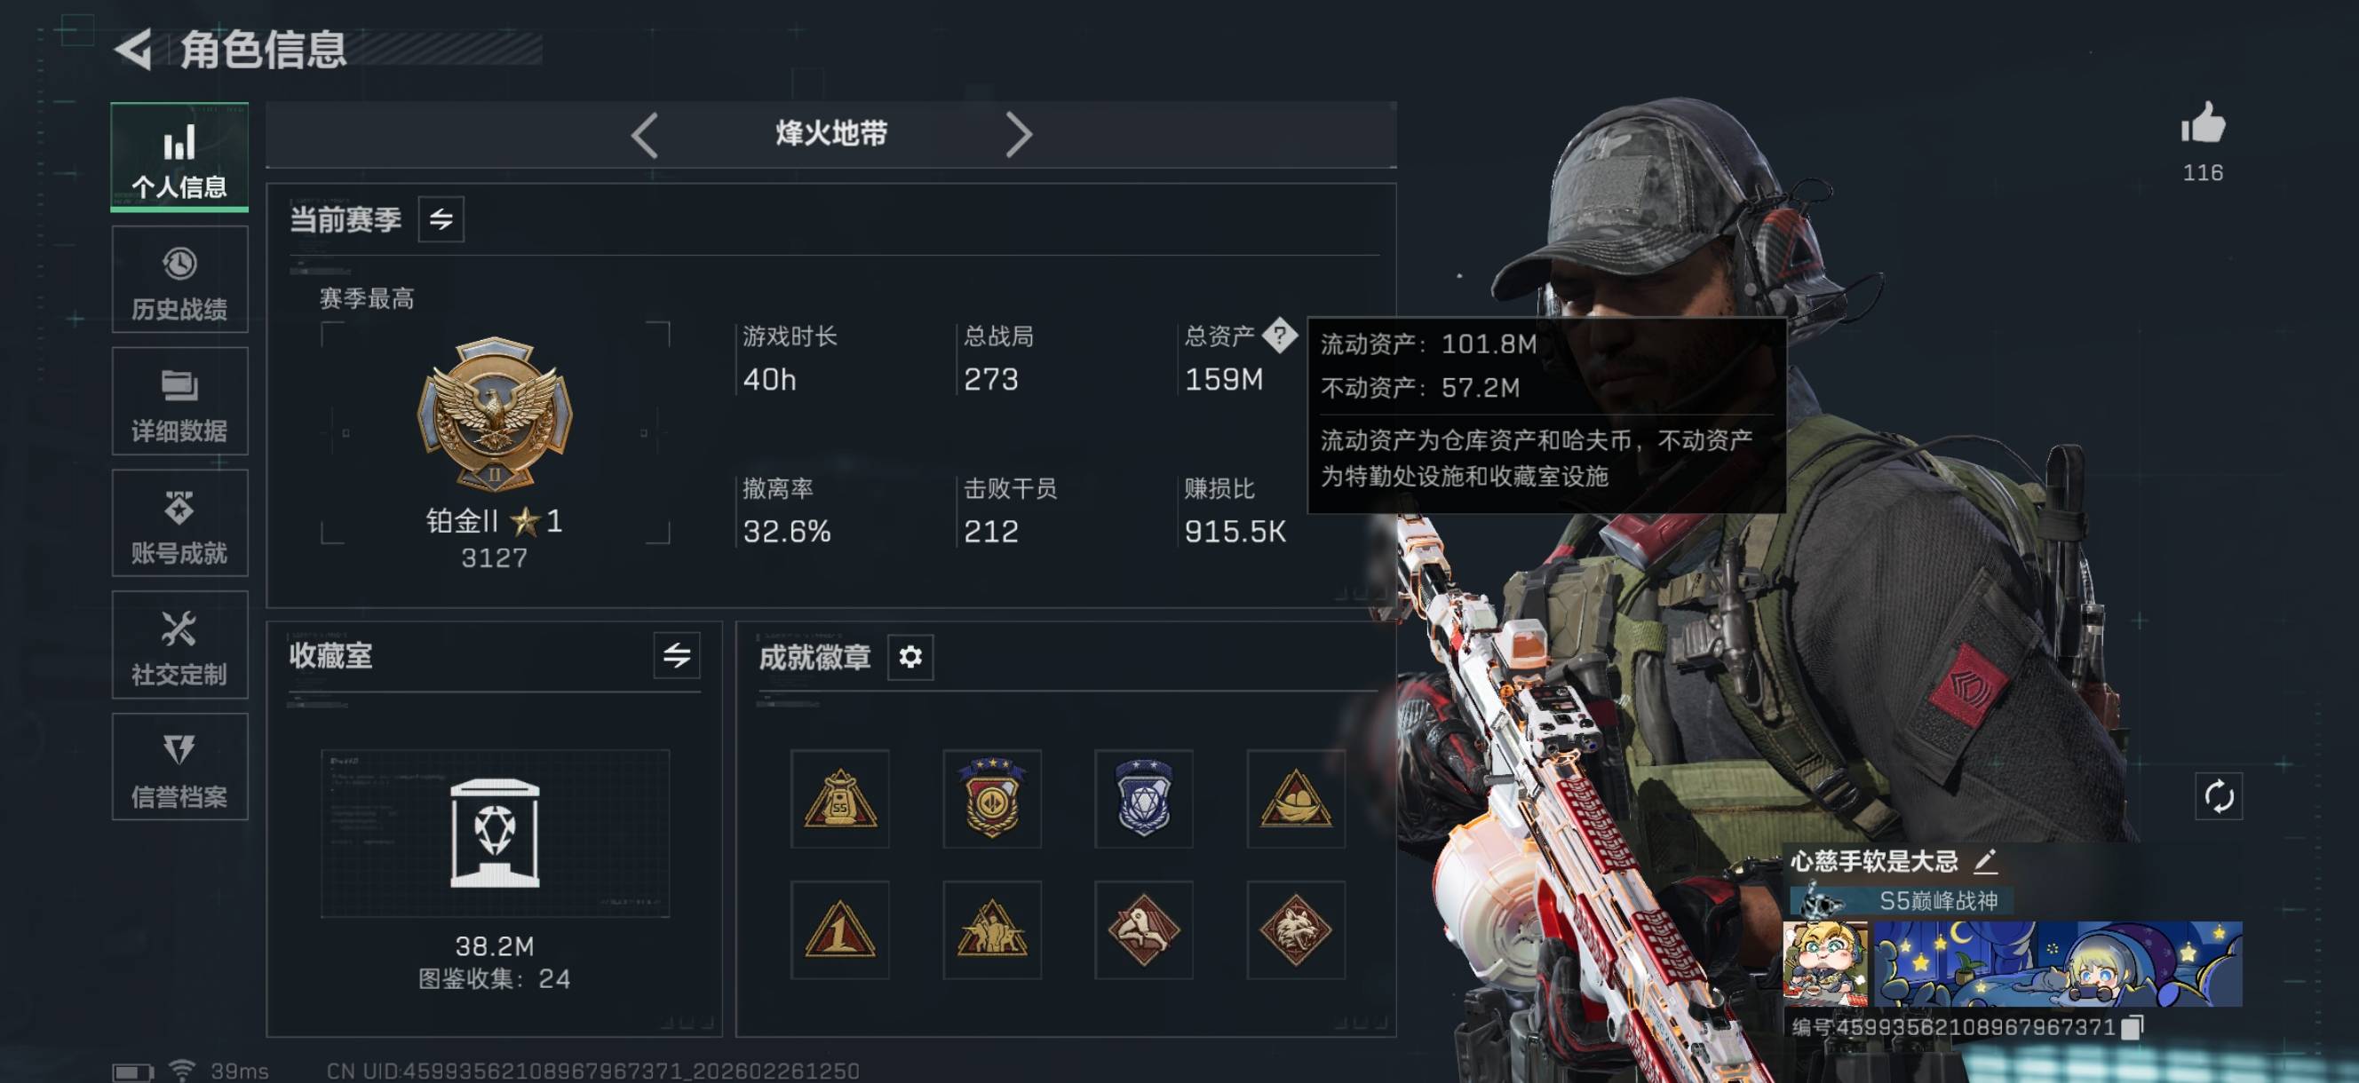Go to the 社交定制 section
This screenshot has width=2359, height=1083.
coord(179,644)
